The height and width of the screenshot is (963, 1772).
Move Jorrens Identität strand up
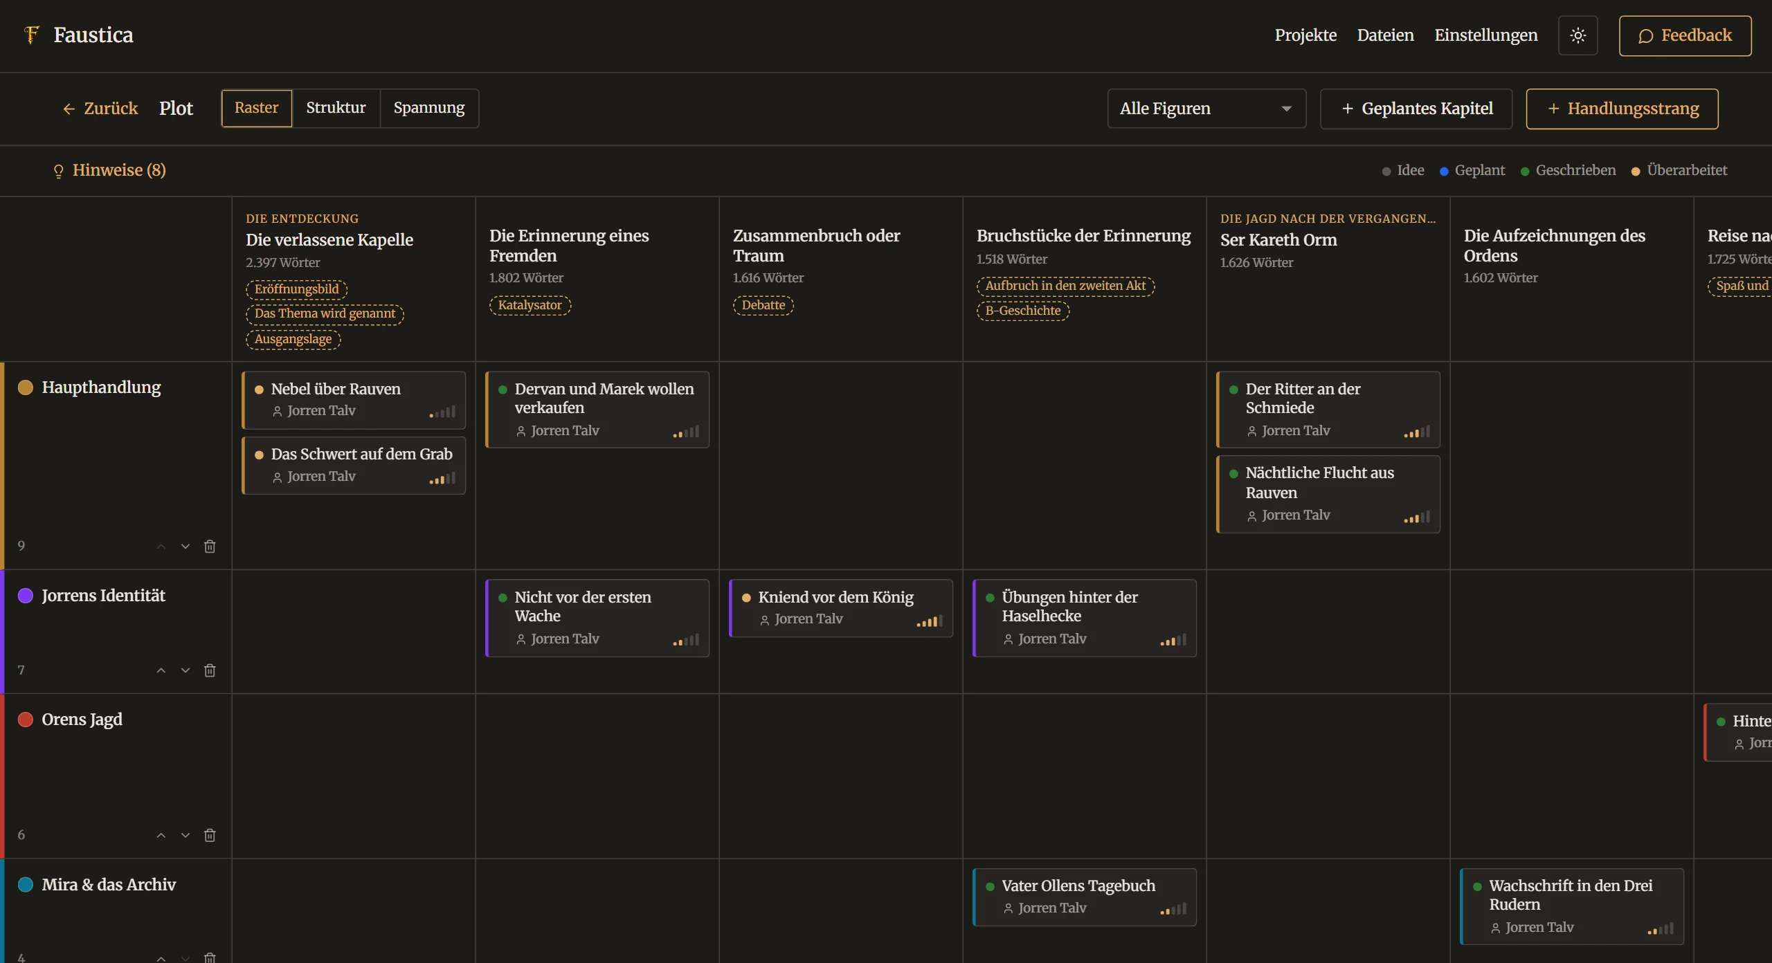point(161,670)
